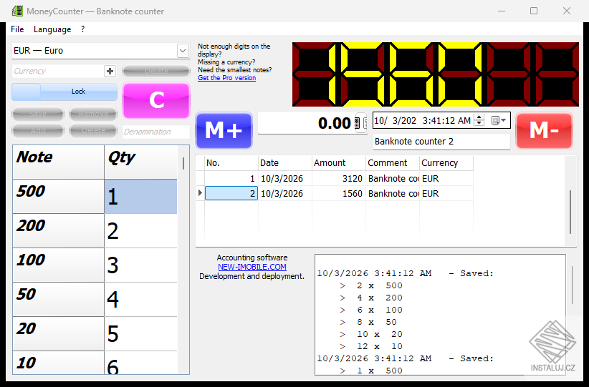Click the MoneyCounter app icon in title bar
589x387 pixels.
17,11
